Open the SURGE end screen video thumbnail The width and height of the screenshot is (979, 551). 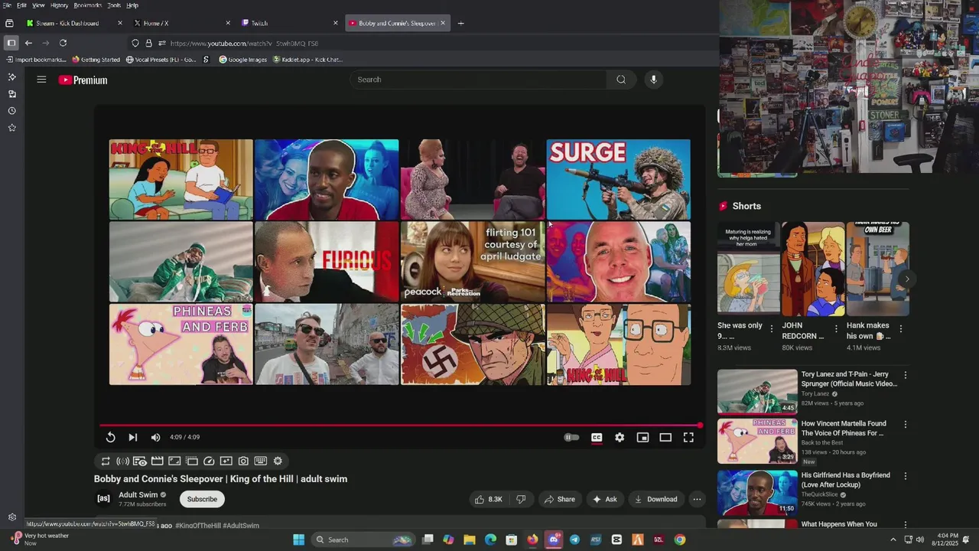[618, 179]
